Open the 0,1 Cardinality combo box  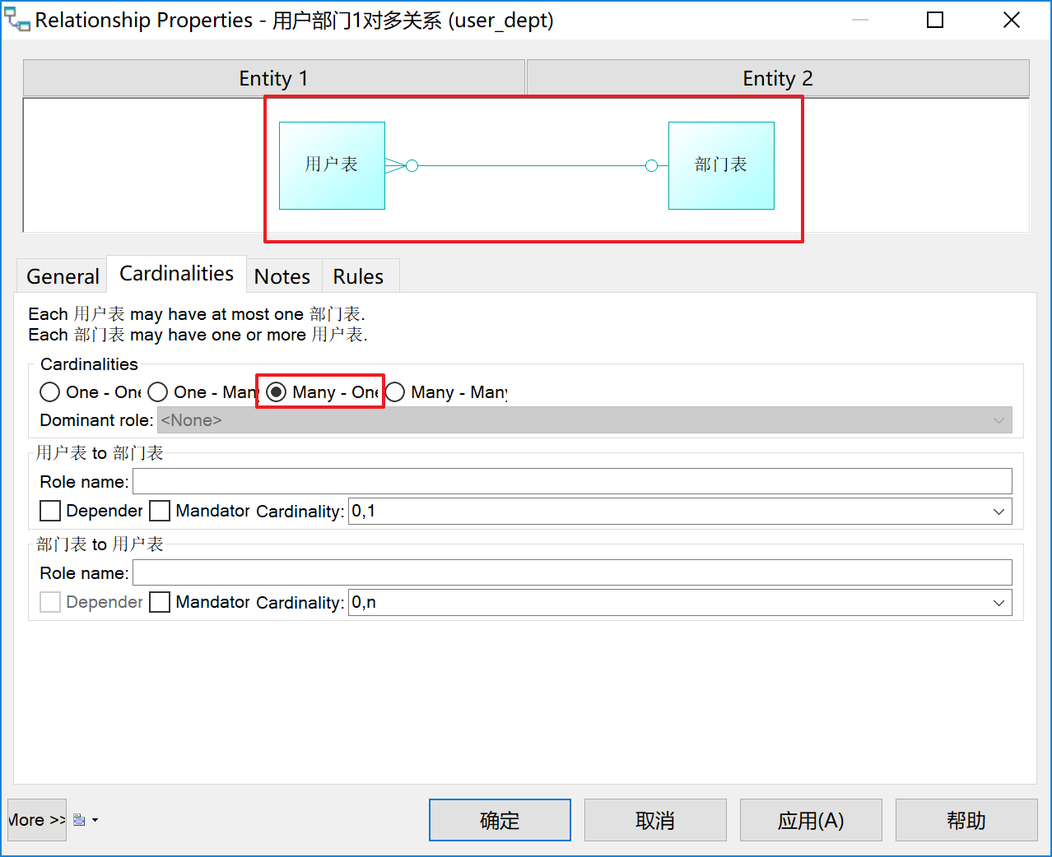[680, 511]
